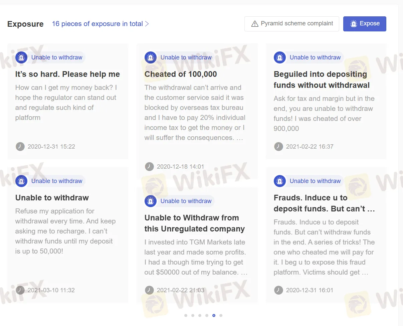
Task: Select the 'Unable to withdraw' tag above 'Unable to withdraw' post
Action: click(57, 181)
